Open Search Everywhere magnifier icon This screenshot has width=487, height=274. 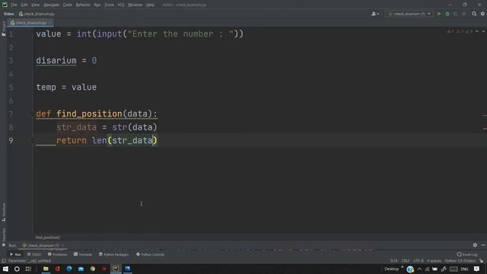tap(474, 14)
